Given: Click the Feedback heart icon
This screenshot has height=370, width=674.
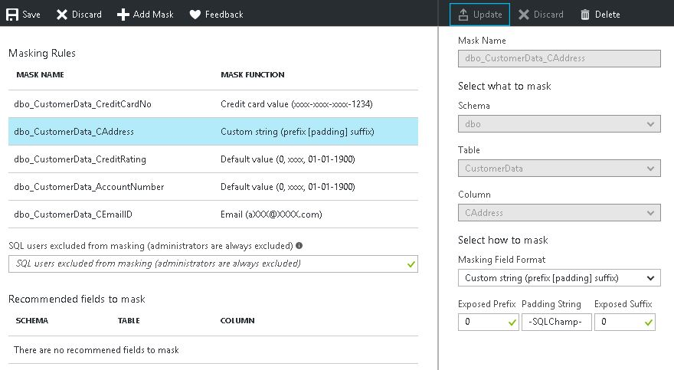Looking at the screenshot, I should (195, 15).
